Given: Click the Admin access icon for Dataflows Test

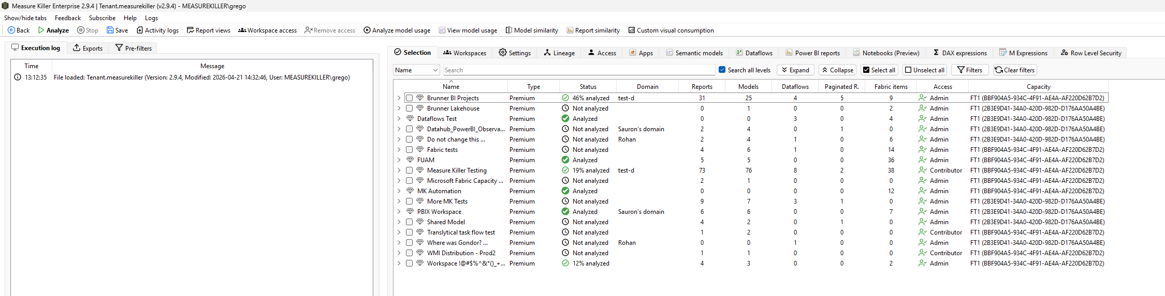Looking at the screenshot, I should click(922, 118).
